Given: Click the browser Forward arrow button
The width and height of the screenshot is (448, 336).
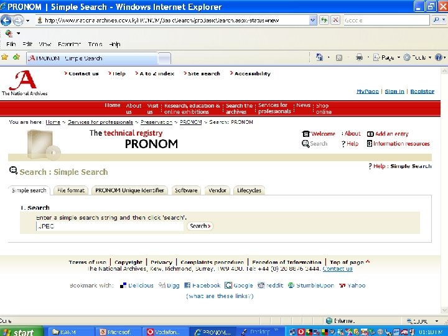Looking at the screenshot, I should 18,21.
